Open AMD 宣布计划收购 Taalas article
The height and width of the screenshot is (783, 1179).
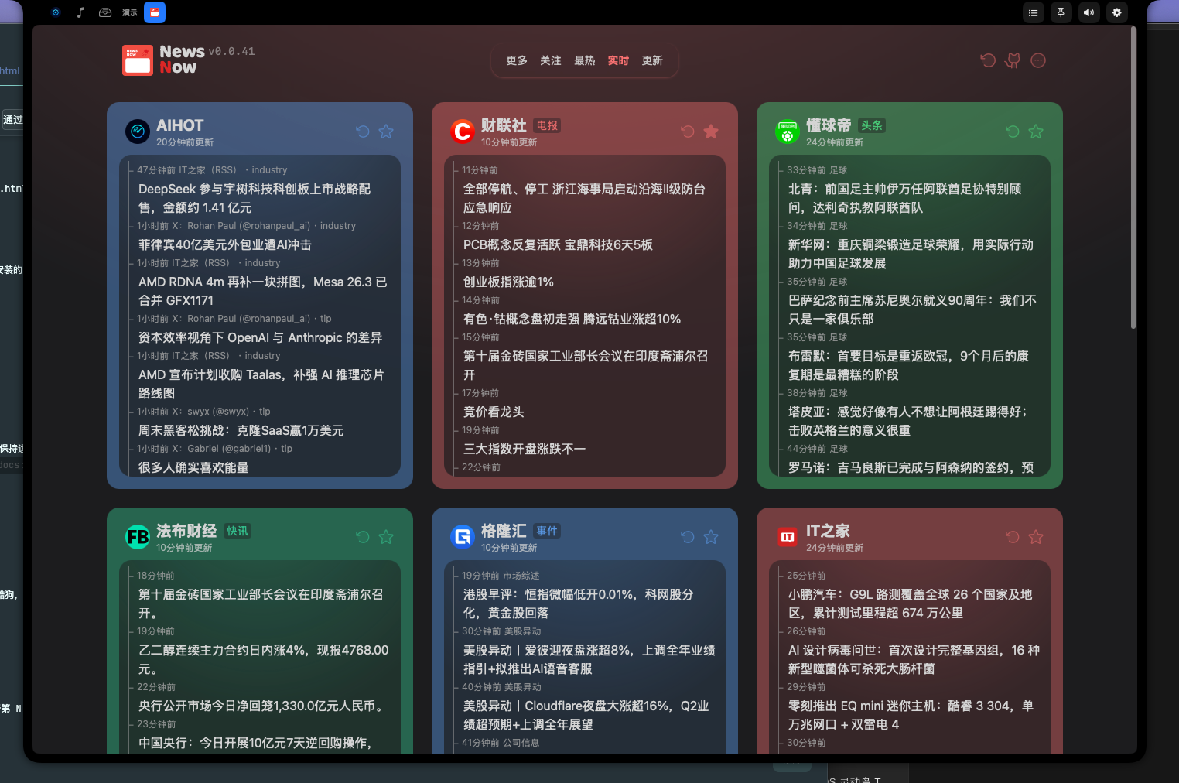[x=261, y=384]
